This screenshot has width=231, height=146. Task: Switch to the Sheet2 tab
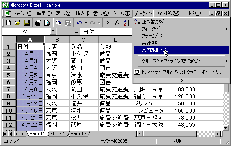(x=58, y=134)
